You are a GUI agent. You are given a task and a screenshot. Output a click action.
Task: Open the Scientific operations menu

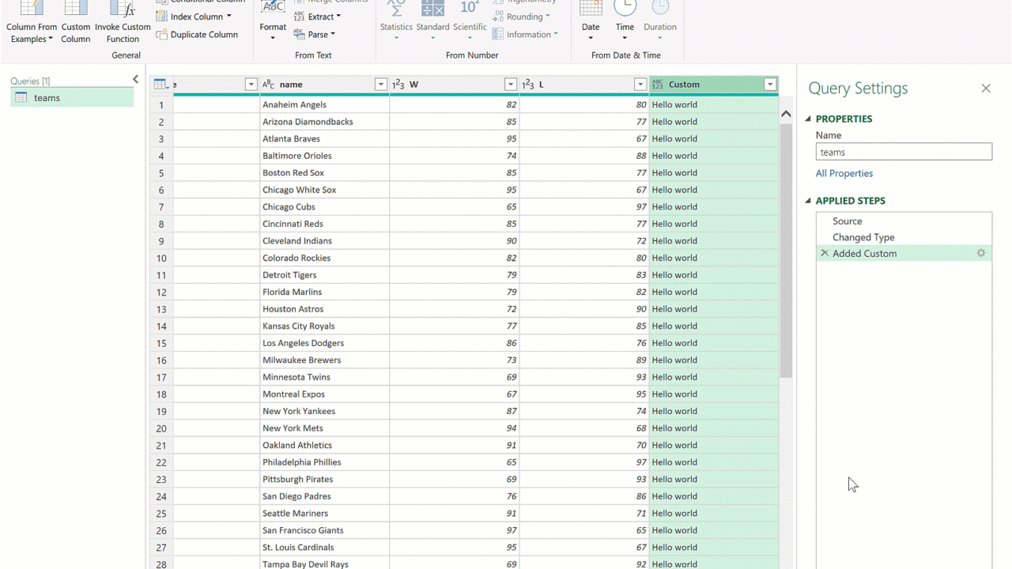(x=470, y=24)
